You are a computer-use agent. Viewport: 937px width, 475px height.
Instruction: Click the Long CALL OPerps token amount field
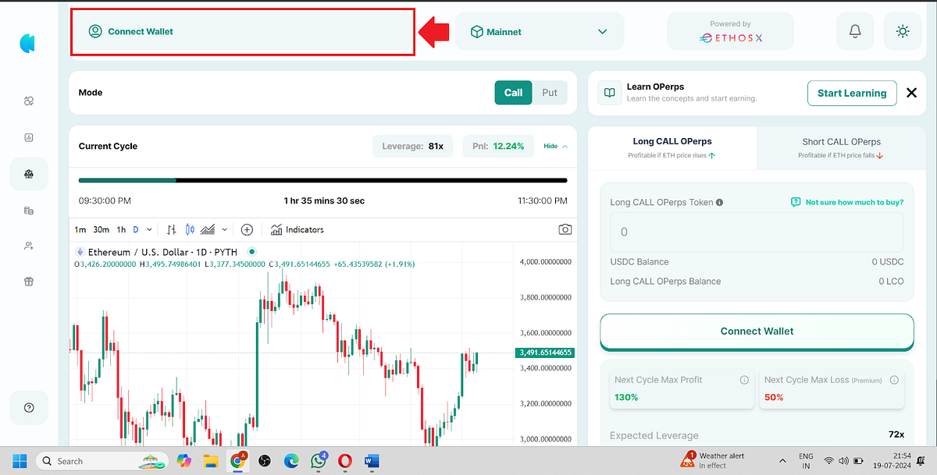[756, 232]
